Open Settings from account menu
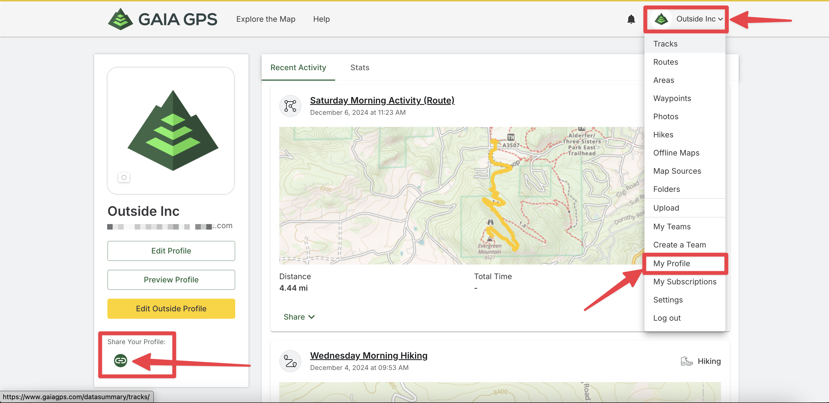 684,300
